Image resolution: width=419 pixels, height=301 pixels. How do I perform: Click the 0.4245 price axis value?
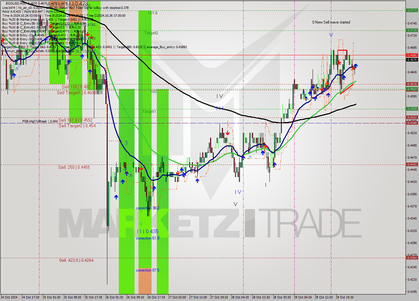pos(412,267)
